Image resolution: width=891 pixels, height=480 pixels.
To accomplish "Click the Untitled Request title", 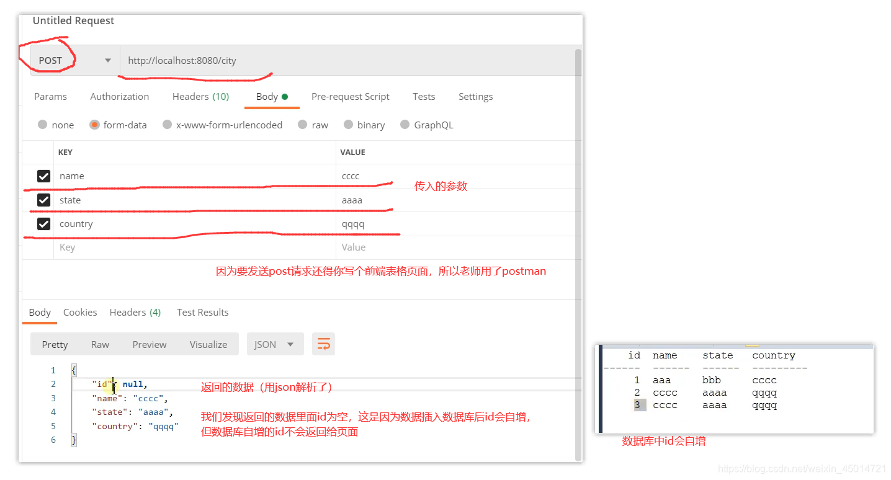I will tap(73, 20).
